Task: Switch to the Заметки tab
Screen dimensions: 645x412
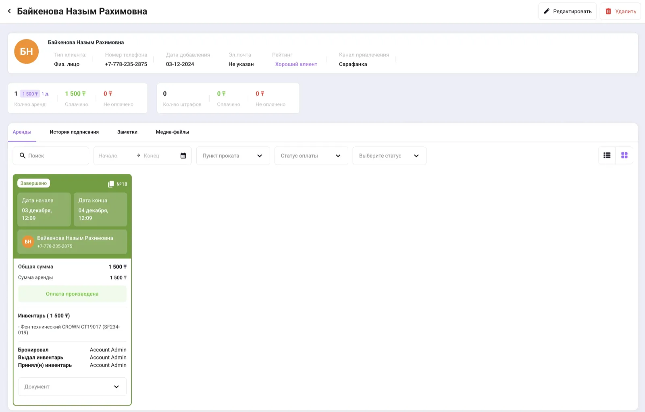Action: click(x=127, y=132)
